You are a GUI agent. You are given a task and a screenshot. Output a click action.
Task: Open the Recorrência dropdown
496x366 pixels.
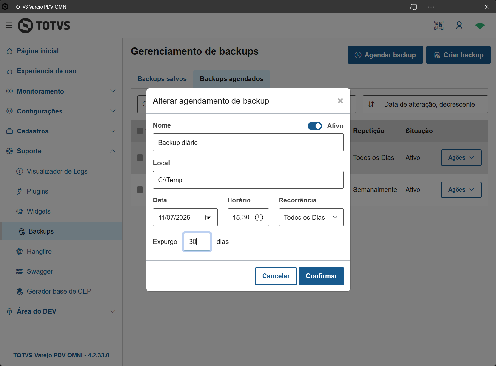point(311,218)
